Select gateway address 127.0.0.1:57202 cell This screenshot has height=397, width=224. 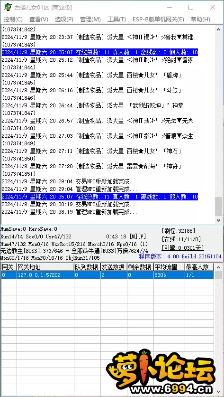45,275
